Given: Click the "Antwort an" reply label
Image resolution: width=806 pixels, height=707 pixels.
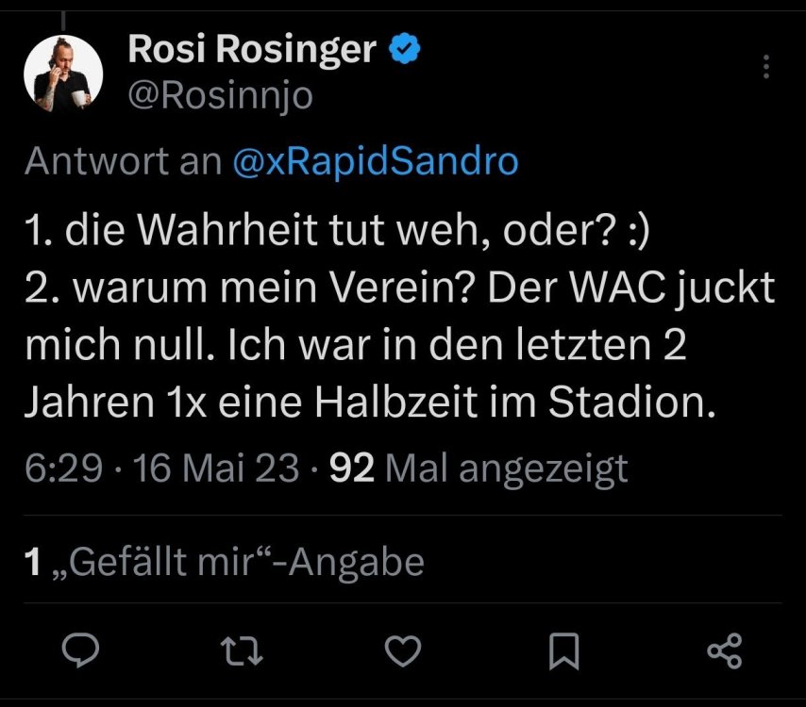Looking at the screenshot, I should click(x=123, y=161).
